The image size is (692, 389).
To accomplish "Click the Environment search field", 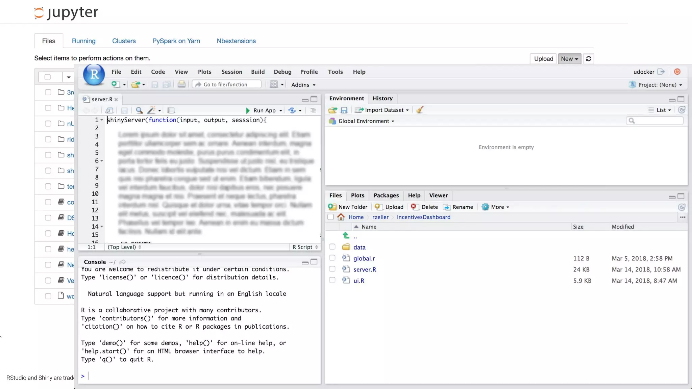I will (x=654, y=121).
